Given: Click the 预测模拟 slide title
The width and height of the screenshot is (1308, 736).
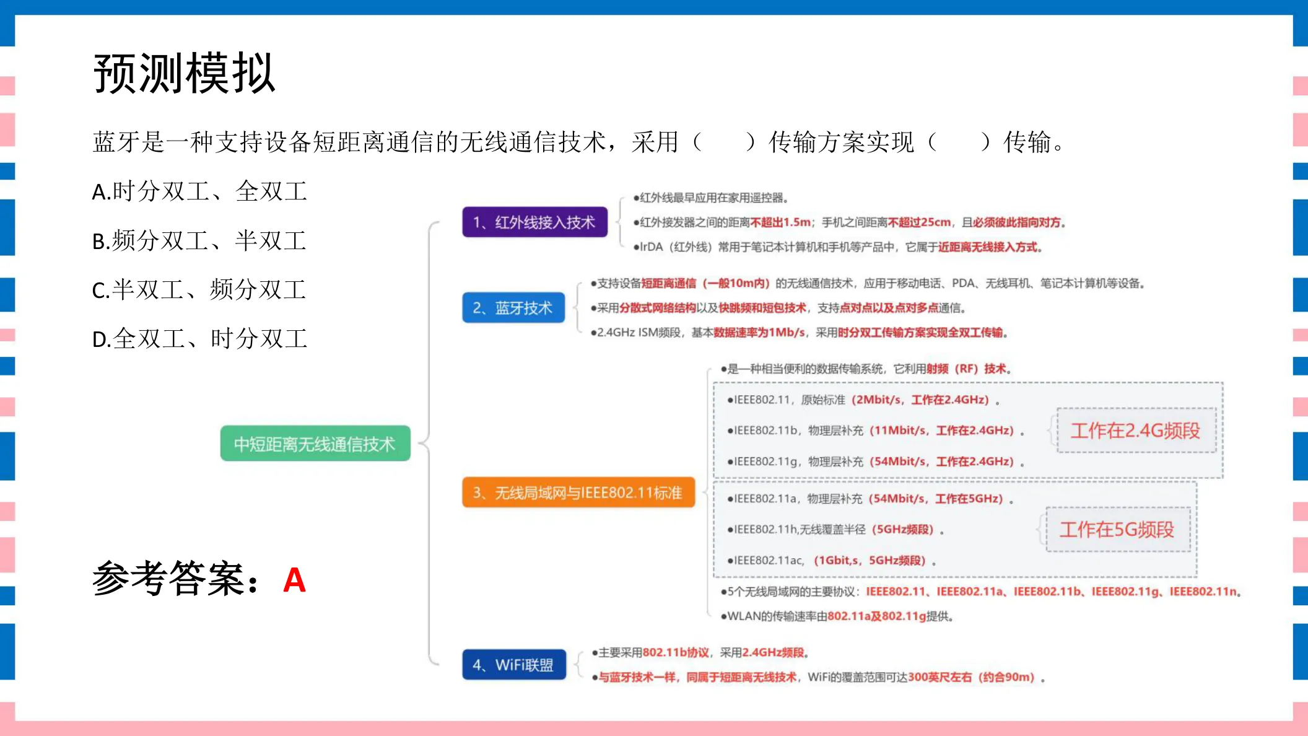Looking at the screenshot, I should pyautogui.click(x=184, y=73).
